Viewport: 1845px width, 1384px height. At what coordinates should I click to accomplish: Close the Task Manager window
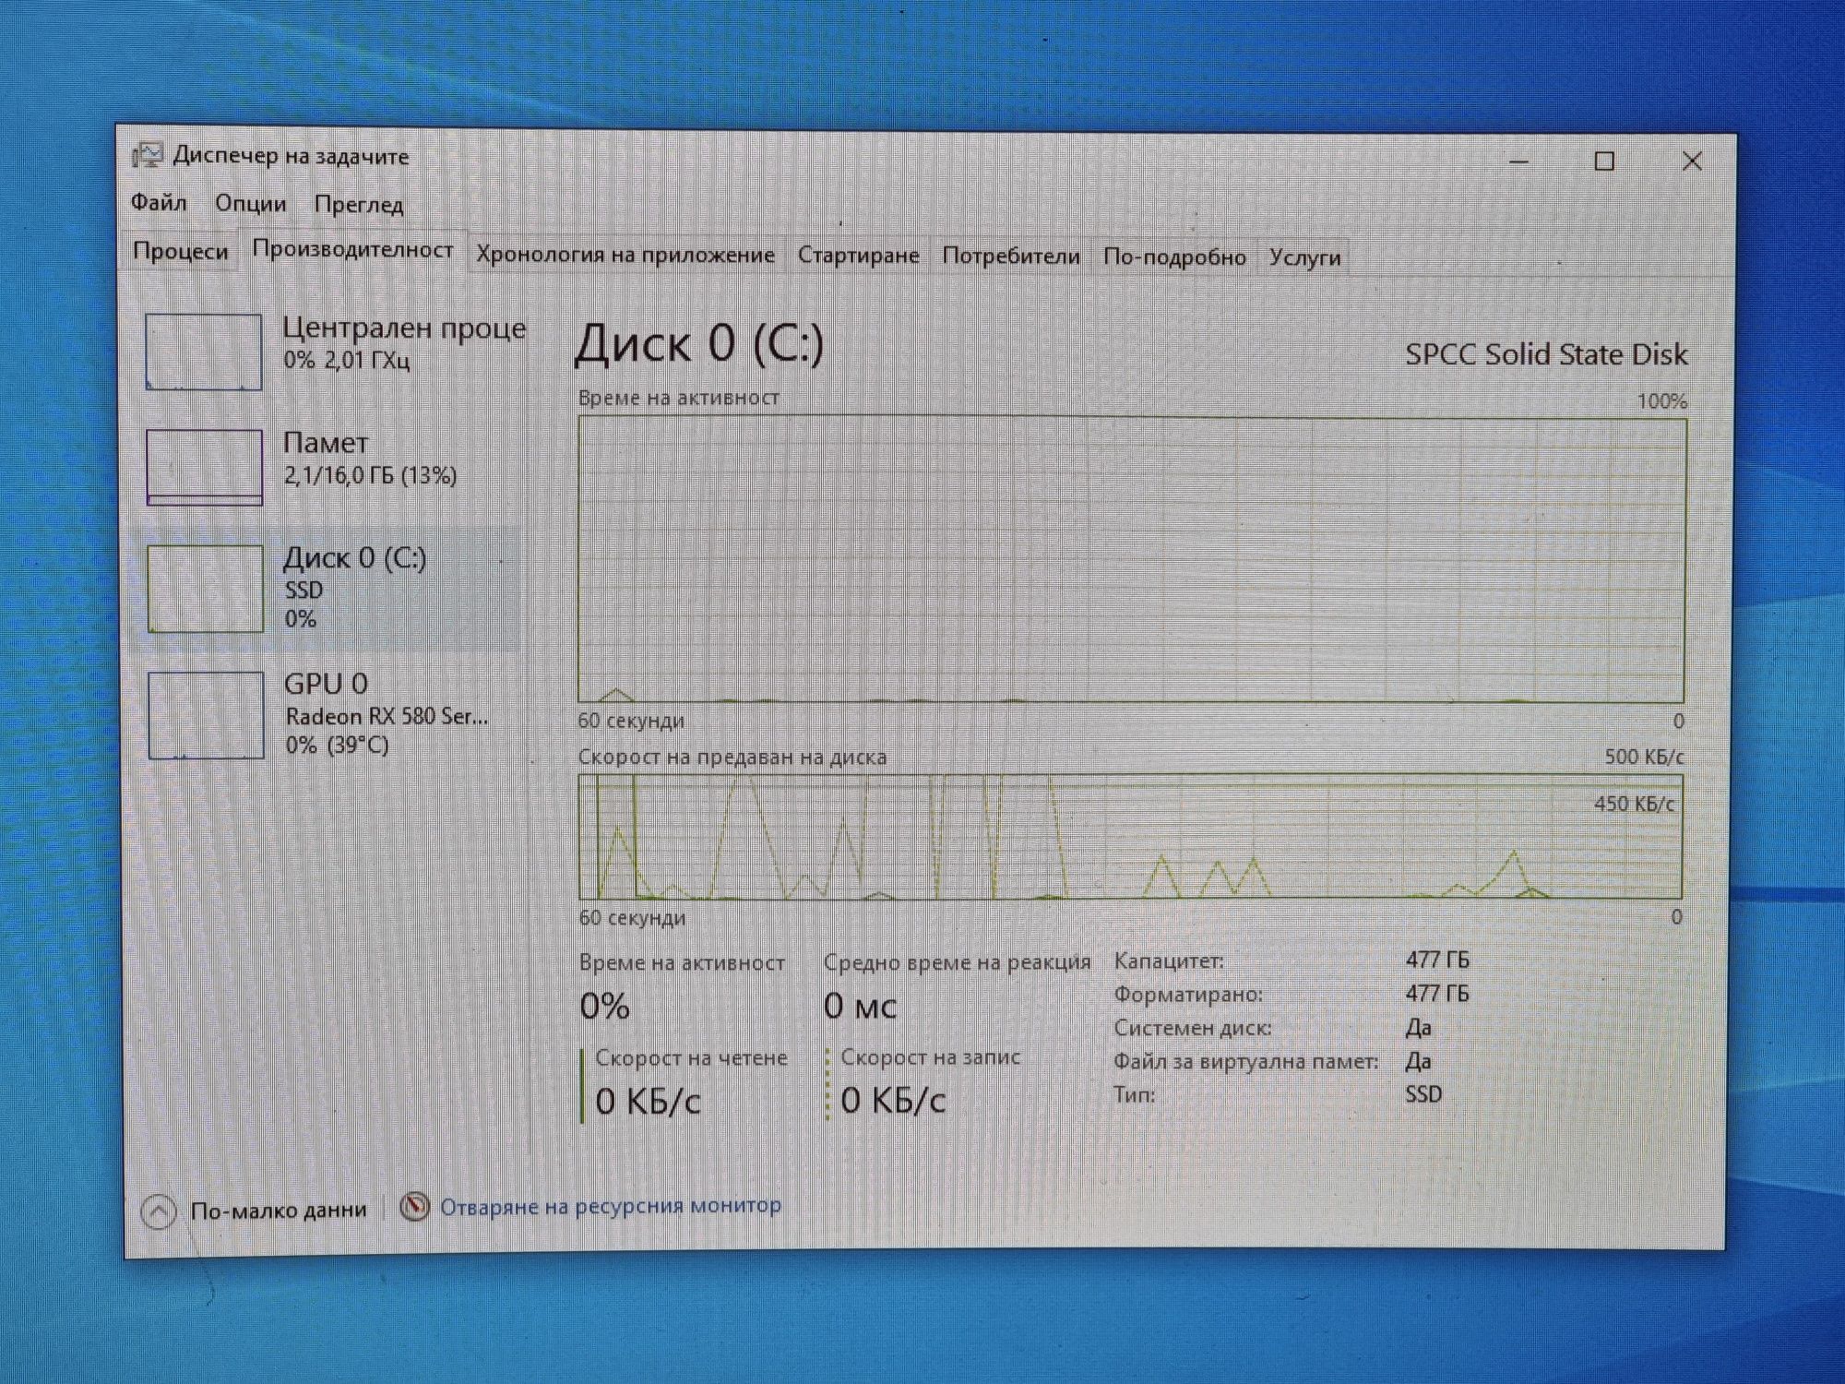[x=1692, y=161]
